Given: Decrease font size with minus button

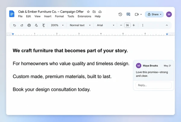Looking at the screenshot, I should coord(121,25).
